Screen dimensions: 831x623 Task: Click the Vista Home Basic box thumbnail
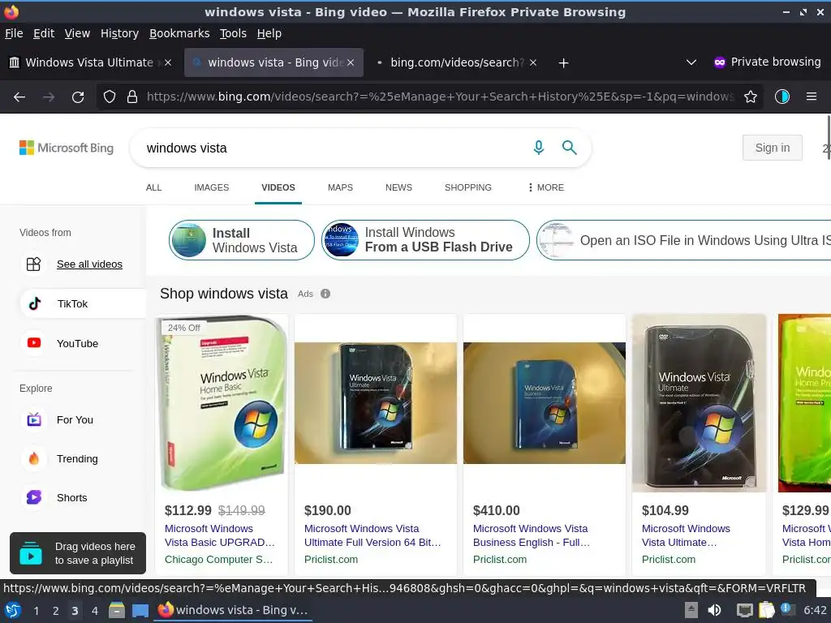222,403
